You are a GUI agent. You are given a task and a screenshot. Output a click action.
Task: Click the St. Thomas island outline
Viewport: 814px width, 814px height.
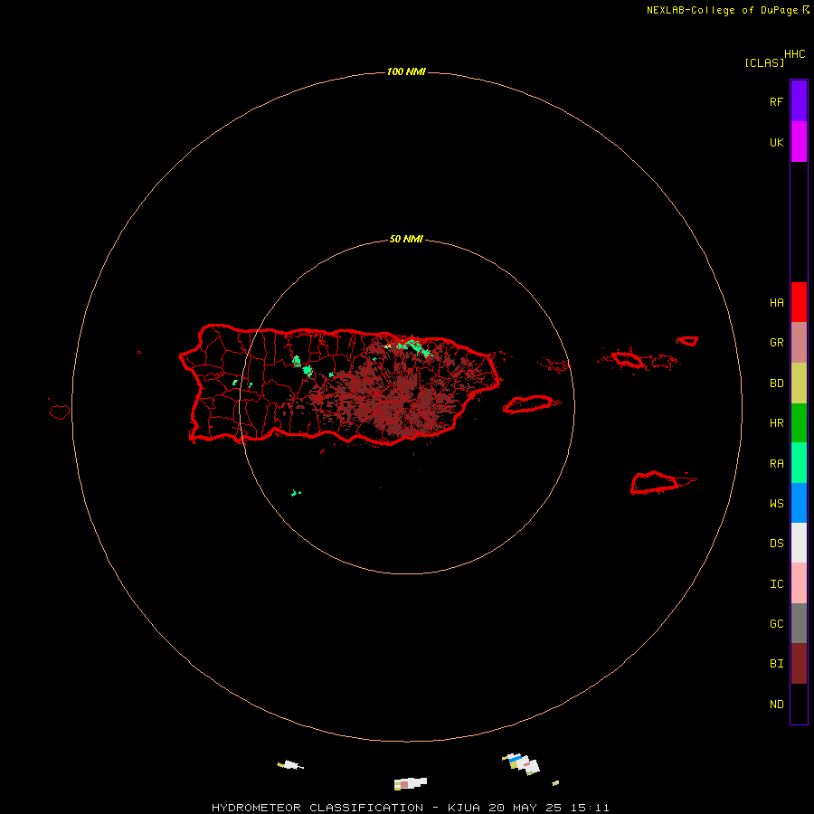(629, 359)
